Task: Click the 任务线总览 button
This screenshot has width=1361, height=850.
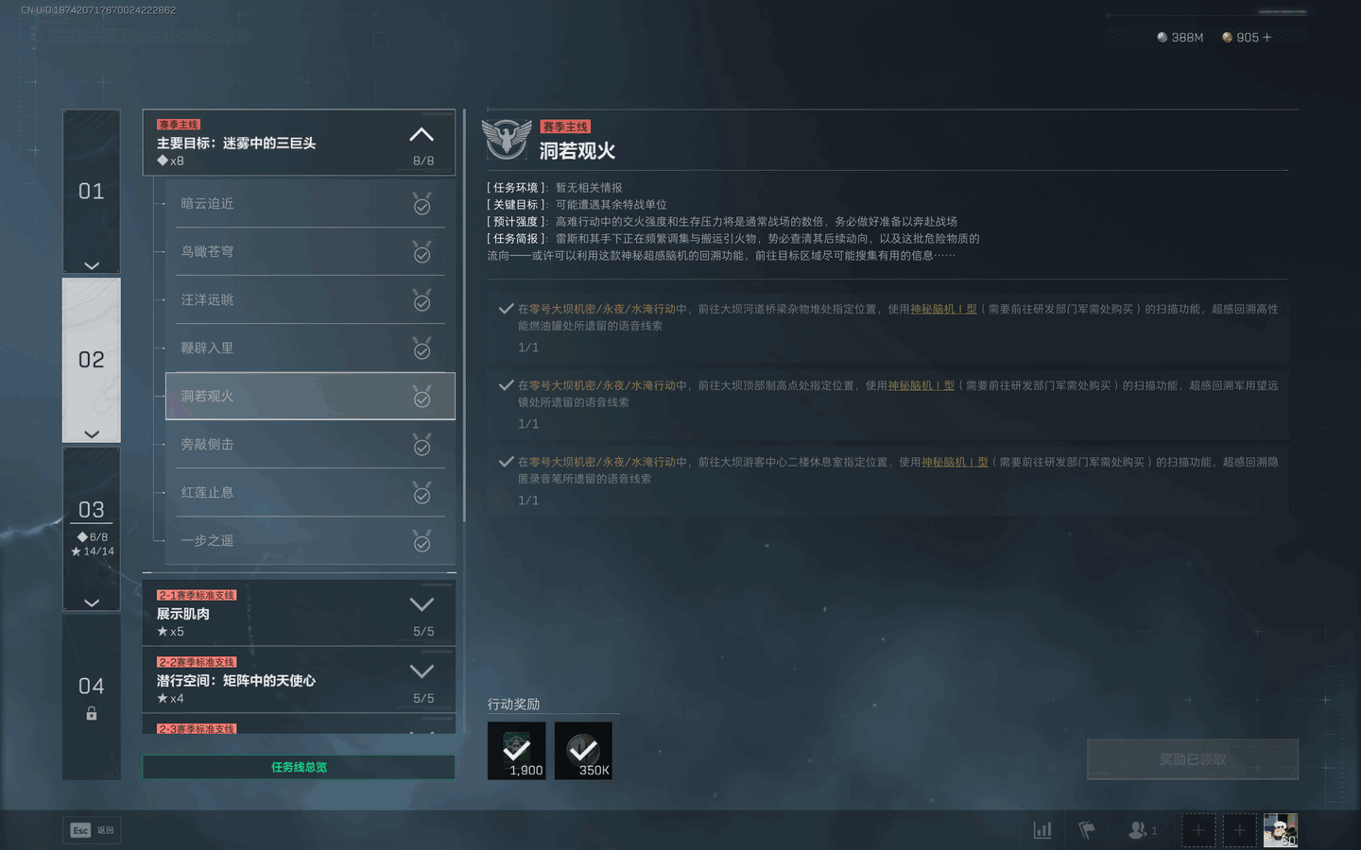Action: tap(299, 767)
